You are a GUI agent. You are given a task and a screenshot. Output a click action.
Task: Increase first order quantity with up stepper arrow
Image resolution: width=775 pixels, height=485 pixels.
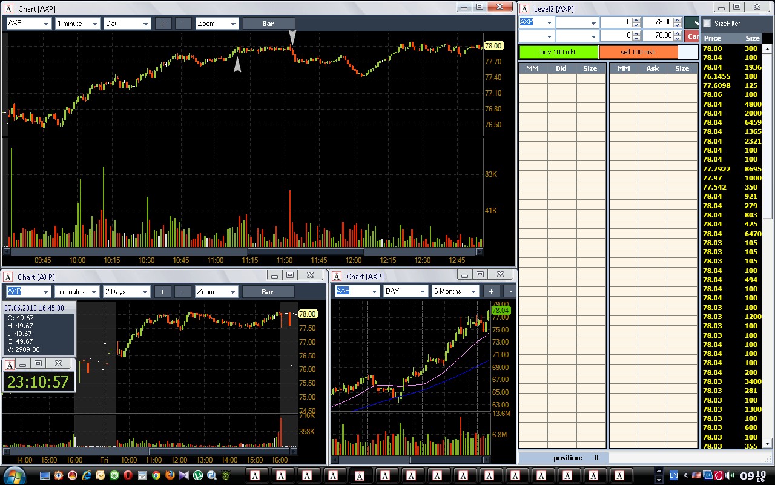click(x=636, y=20)
